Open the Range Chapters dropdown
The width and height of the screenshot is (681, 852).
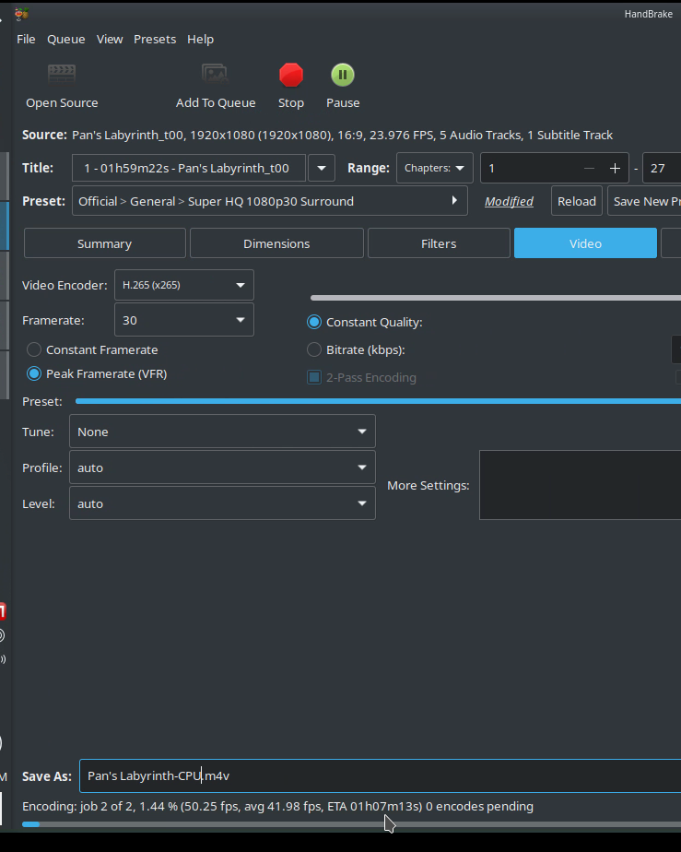point(434,168)
